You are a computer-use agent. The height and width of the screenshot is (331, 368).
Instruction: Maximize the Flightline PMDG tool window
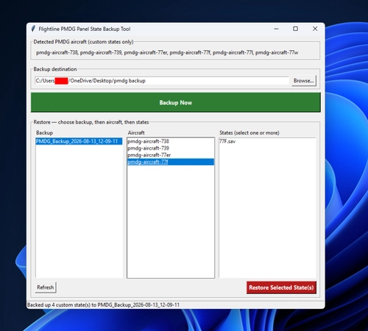pyautogui.click(x=296, y=29)
